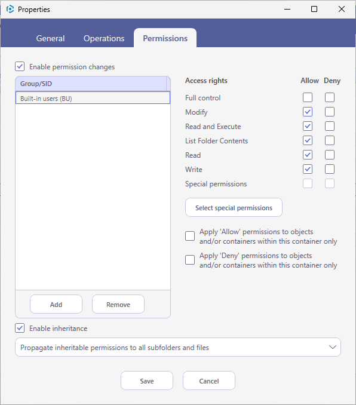
Task: Uncheck Allow for Write
Action: click(x=308, y=169)
